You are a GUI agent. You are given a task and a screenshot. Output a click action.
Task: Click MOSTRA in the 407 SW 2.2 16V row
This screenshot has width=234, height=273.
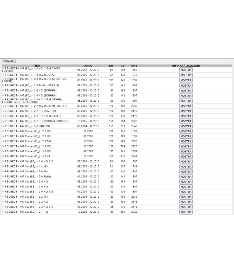point(186,197)
